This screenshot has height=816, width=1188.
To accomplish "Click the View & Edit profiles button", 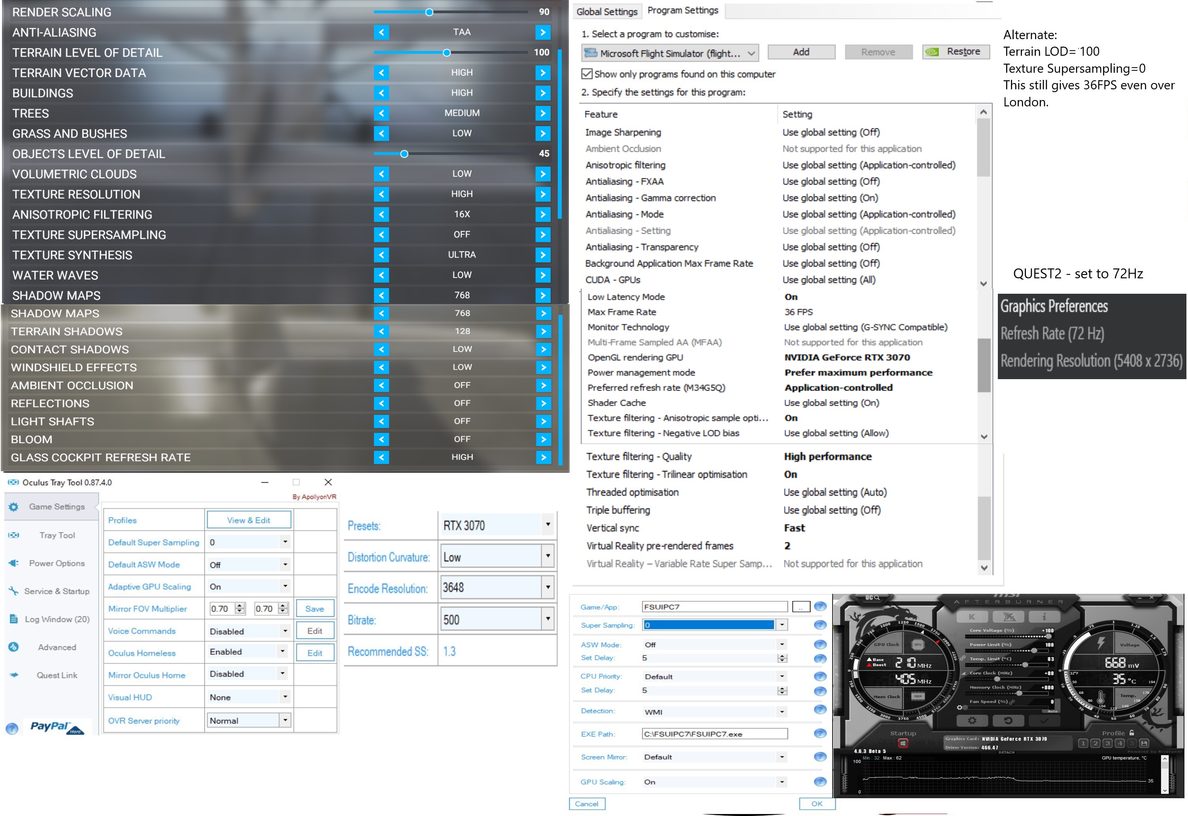I will click(x=248, y=520).
